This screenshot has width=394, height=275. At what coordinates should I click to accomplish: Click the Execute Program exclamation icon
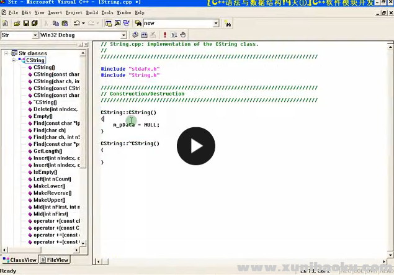[x=164, y=35]
